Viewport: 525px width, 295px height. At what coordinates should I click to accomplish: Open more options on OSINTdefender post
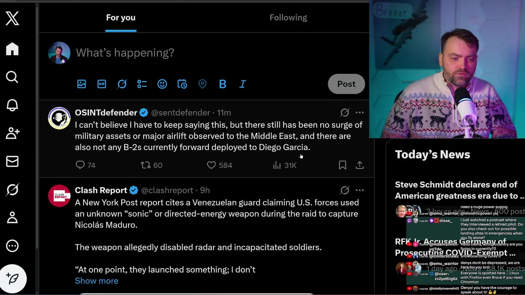[x=360, y=113]
